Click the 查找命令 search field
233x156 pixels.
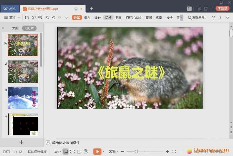[x=198, y=18]
